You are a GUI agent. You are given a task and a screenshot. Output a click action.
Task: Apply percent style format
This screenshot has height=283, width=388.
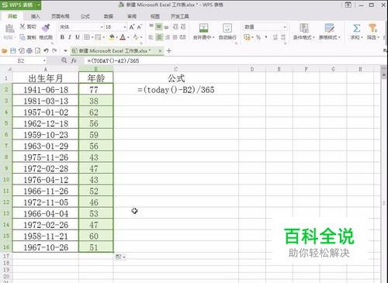point(258,37)
